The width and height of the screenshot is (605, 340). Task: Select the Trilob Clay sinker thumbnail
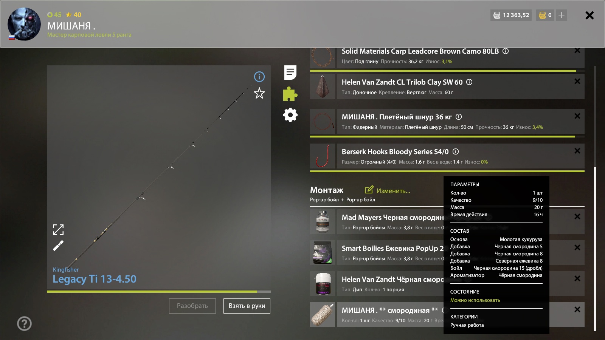click(323, 87)
